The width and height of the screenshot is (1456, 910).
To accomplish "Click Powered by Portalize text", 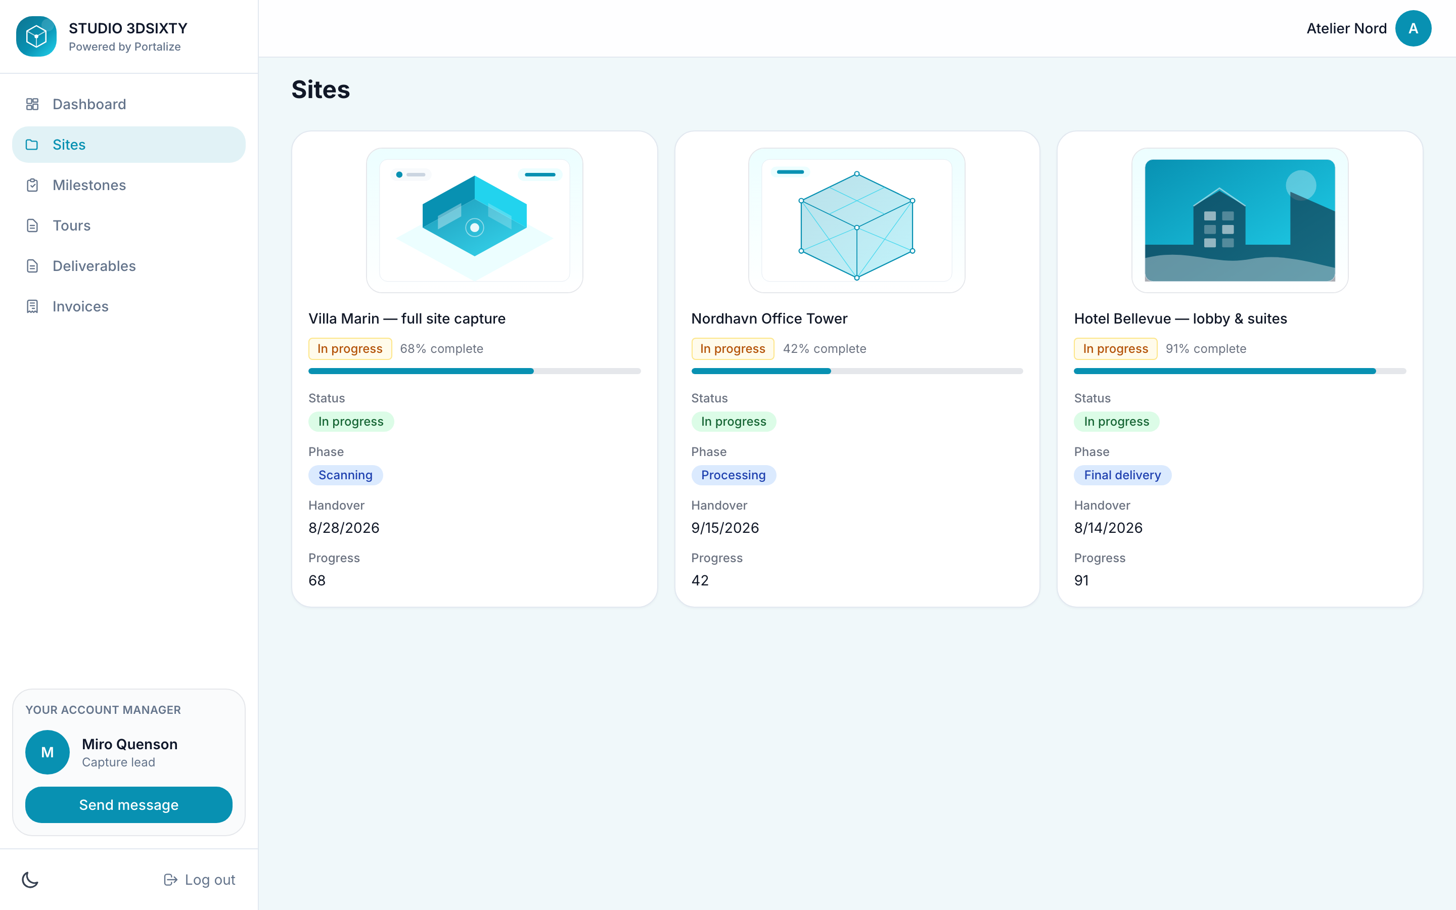I will (124, 47).
